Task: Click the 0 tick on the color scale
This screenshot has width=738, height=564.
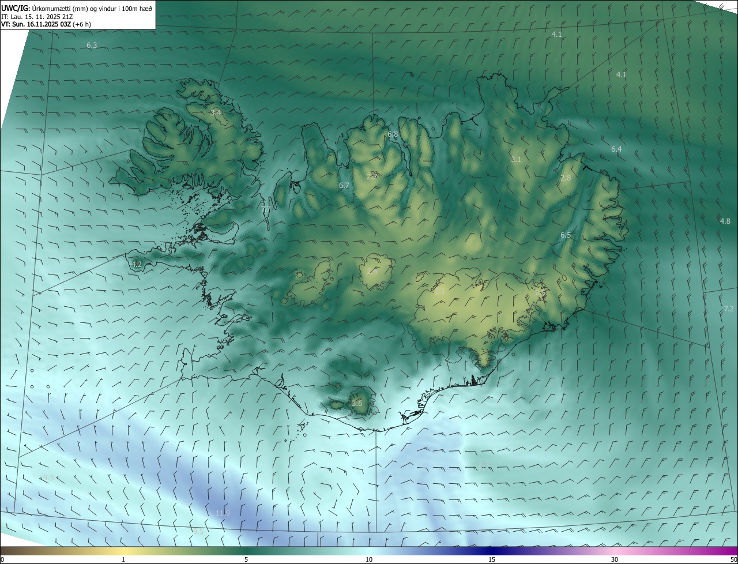Action: tap(2, 559)
